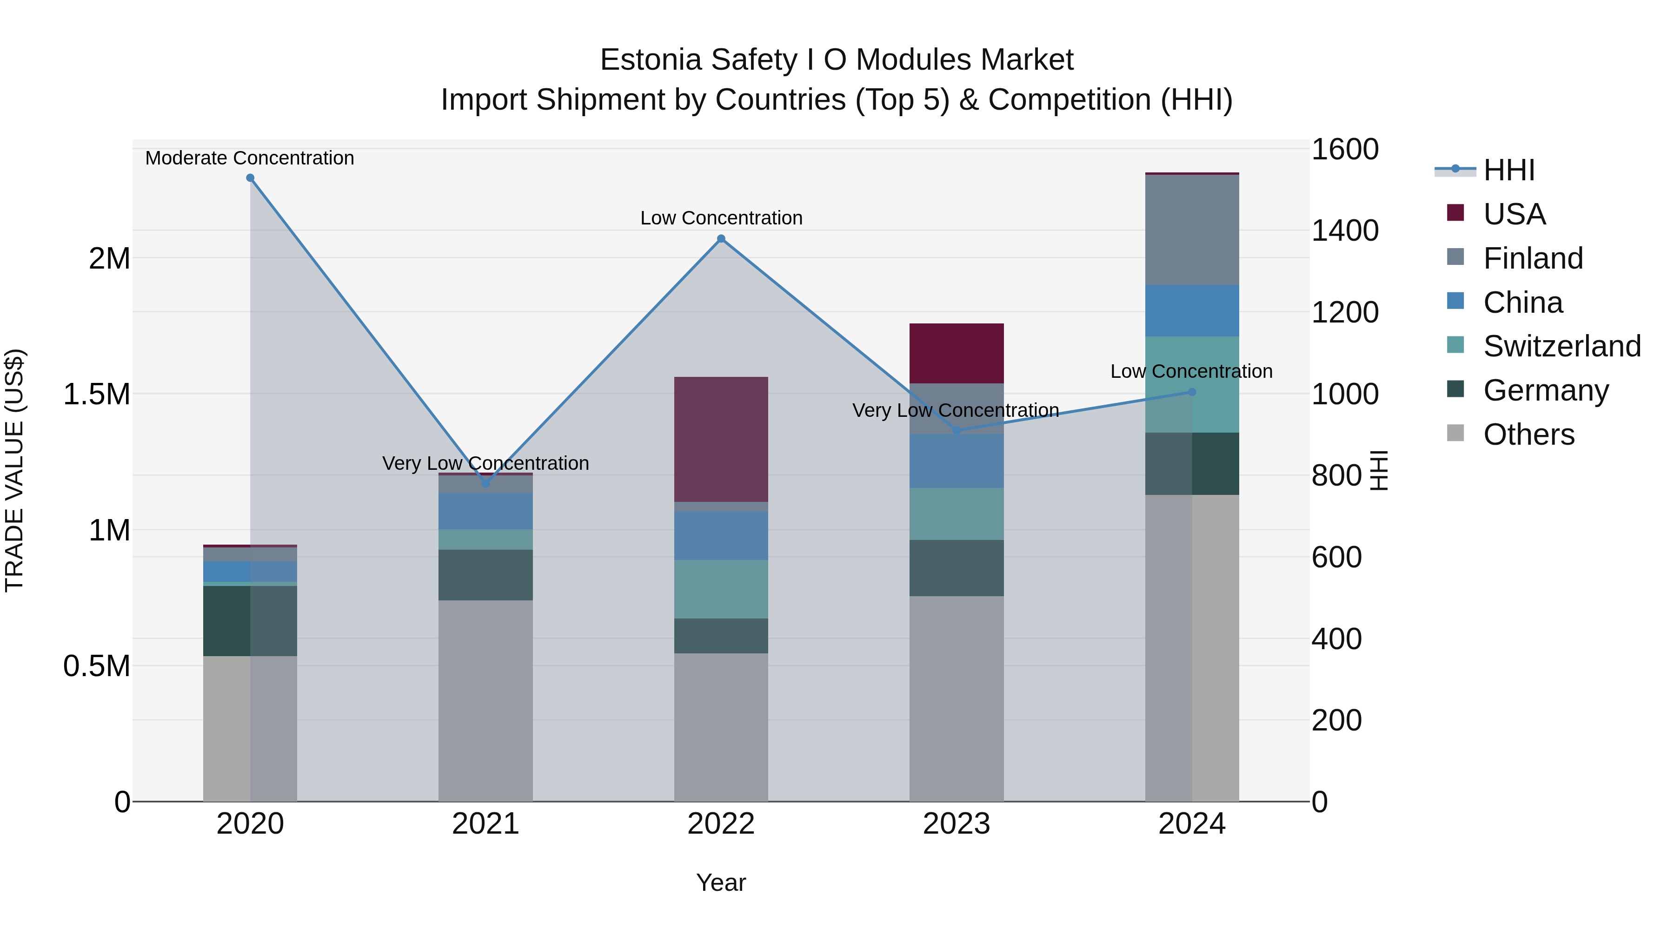Click the Low Concentration label above 2022

pos(721,218)
